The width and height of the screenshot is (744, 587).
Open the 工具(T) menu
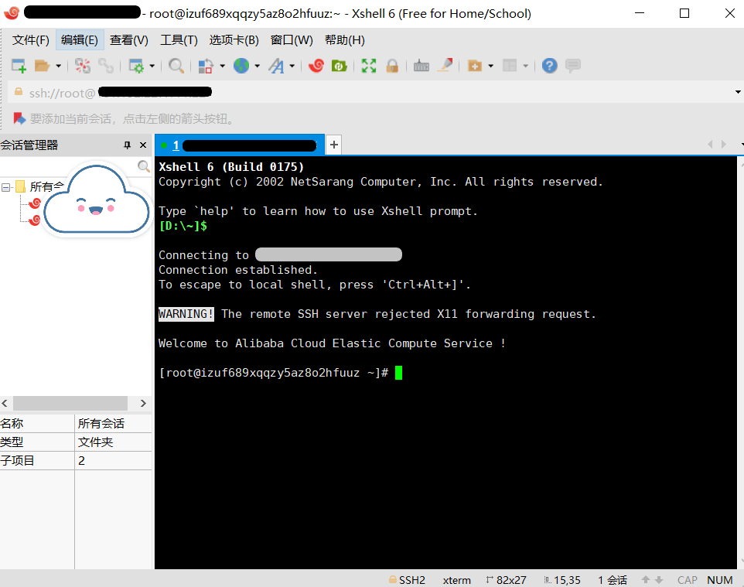click(x=179, y=40)
